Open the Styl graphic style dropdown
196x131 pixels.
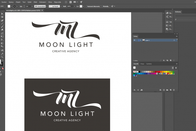(x=83, y=6)
